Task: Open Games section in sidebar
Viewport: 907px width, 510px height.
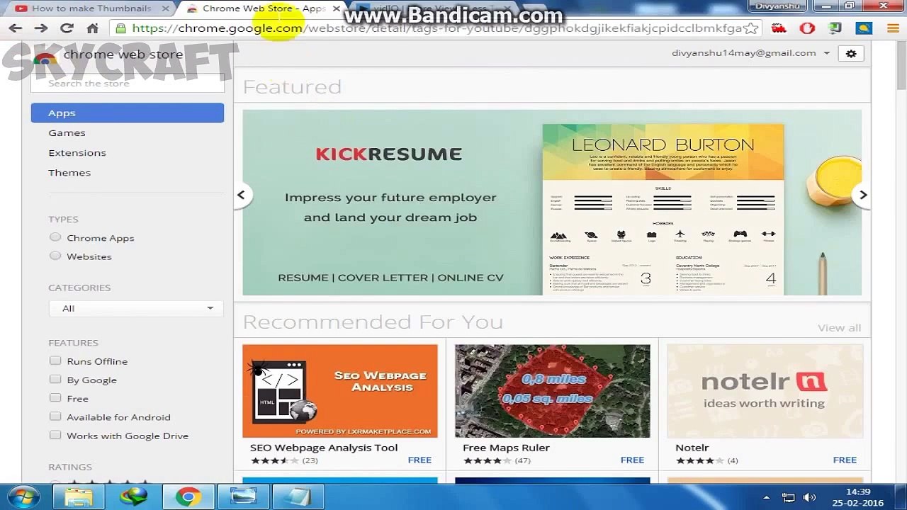Action: 67,132
